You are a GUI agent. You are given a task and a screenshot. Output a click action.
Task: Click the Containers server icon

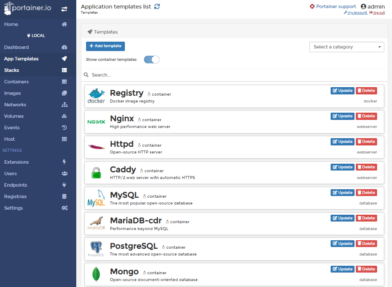(x=64, y=82)
